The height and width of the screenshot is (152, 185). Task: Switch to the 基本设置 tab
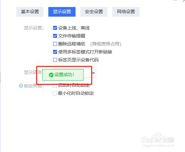[30, 12]
